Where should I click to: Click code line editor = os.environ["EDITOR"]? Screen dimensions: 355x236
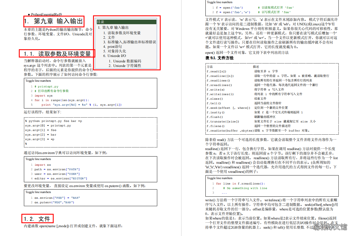61,178
